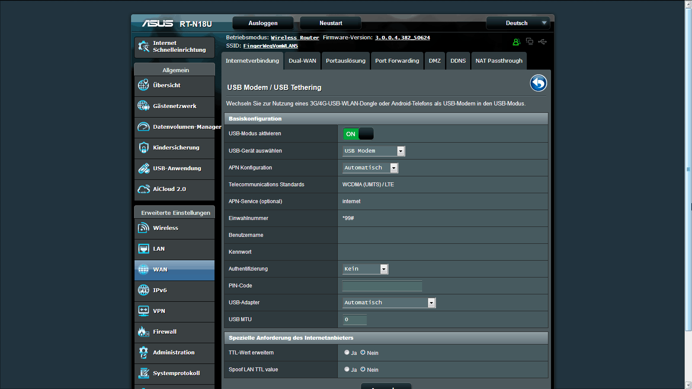The image size is (692, 389).
Task: Click the USB status icon
Action: click(x=542, y=42)
